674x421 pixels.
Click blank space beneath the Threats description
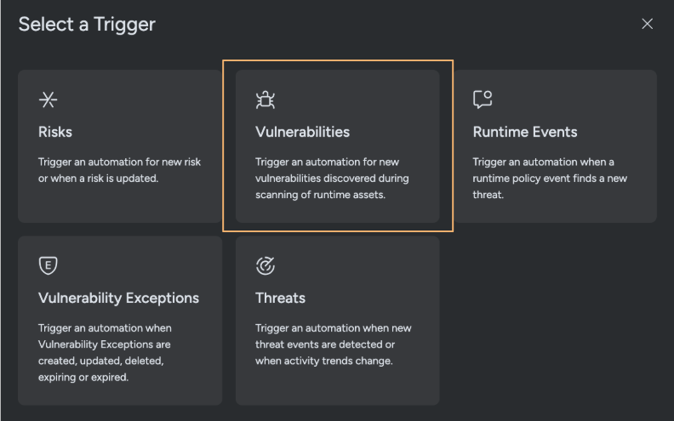coord(337,387)
